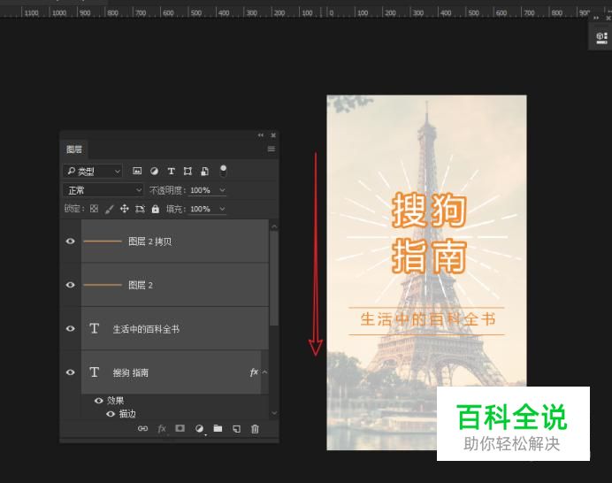The width and height of the screenshot is (612, 483).
Task: Click fx badge on 搜狗 指南 layer
Action: coord(254,372)
